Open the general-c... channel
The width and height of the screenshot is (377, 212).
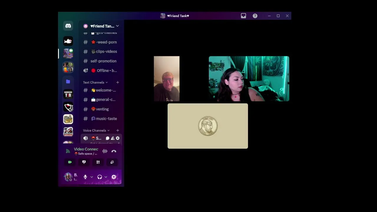click(101, 100)
